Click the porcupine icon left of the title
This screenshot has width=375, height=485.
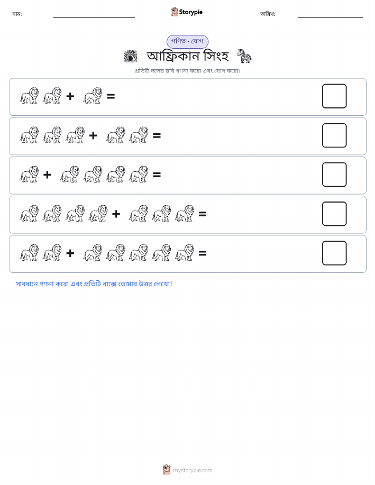131,56
